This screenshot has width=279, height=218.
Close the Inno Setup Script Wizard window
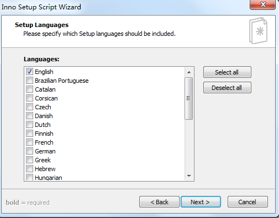pos(262,4)
